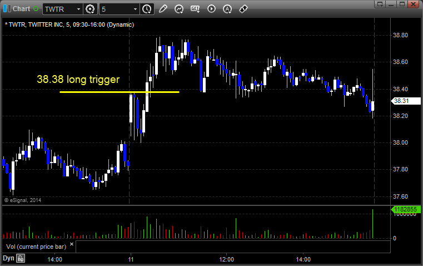The width and height of the screenshot is (423, 266).
Task: Click the green connection status circle
Action: pyautogui.click(x=36, y=9)
